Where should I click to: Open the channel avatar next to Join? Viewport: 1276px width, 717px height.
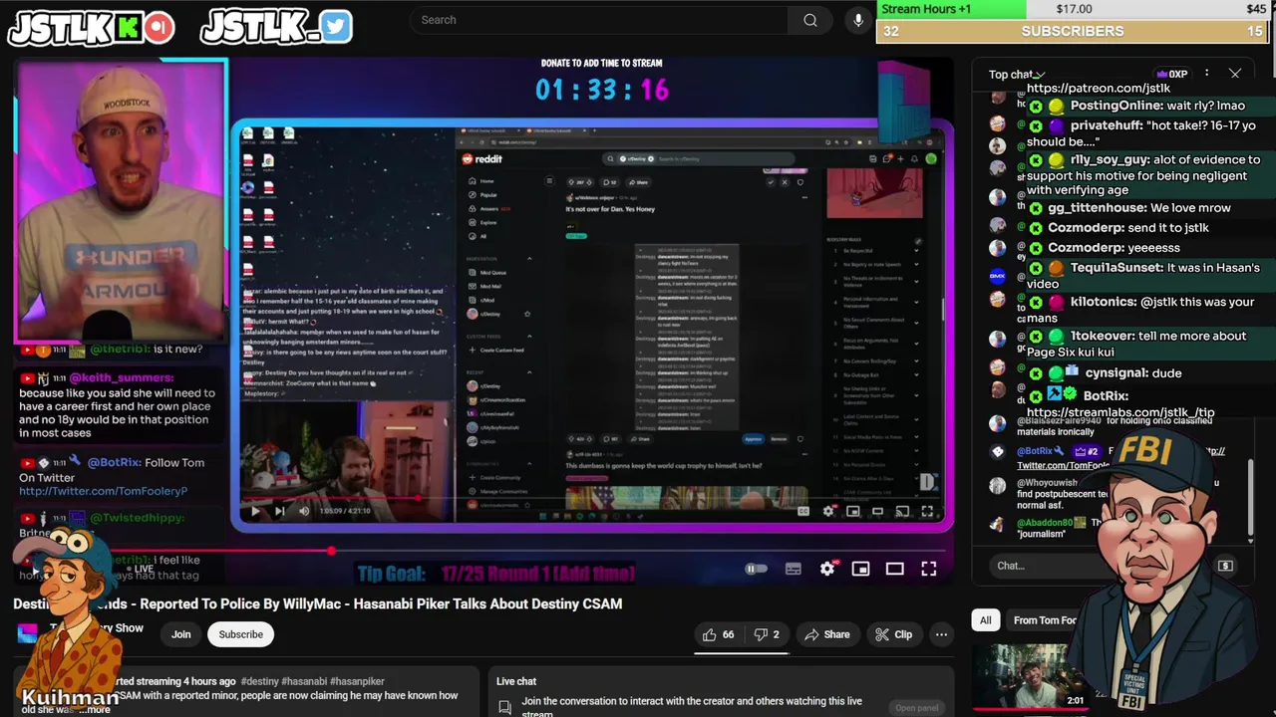[x=28, y=633]
